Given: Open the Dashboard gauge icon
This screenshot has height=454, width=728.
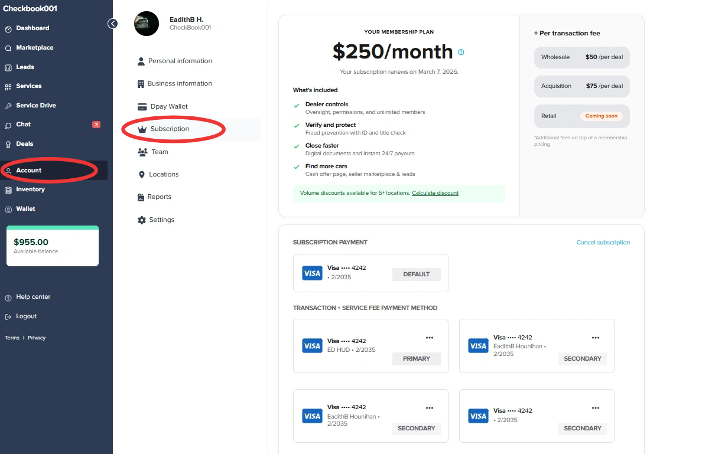Looking at the screenshot, I should tap(8, 29).
